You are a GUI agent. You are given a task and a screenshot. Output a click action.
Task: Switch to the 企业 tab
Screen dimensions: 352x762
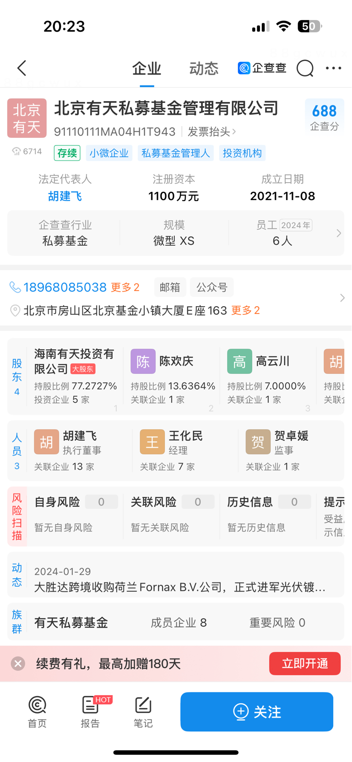click(146, 69)
